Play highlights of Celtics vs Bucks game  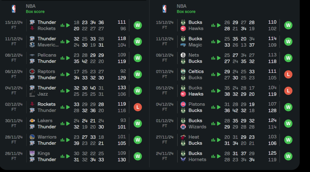[219, 74]
